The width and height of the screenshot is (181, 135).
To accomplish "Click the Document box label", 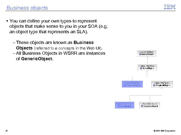I will point(126,106).
